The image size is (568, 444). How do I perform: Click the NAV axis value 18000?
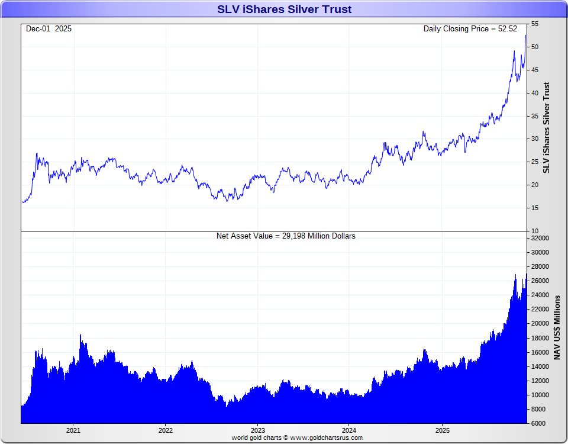(x=540, y=338)
